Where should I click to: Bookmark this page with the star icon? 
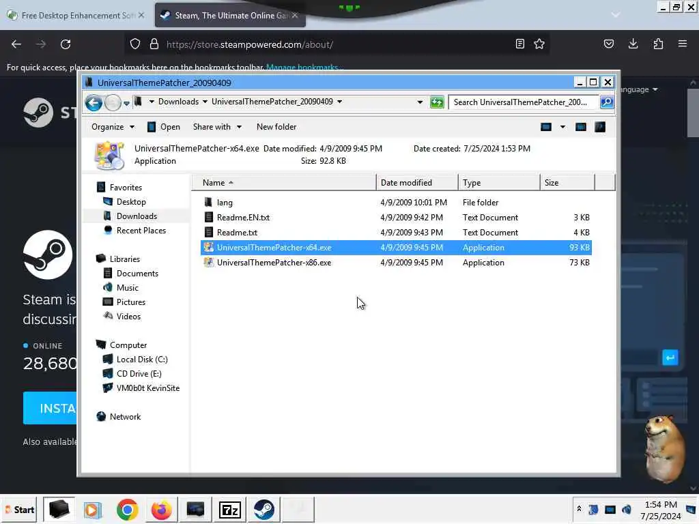point(539,44)
